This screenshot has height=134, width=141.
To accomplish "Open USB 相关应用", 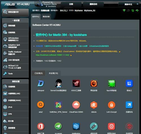I will (15, 60).
